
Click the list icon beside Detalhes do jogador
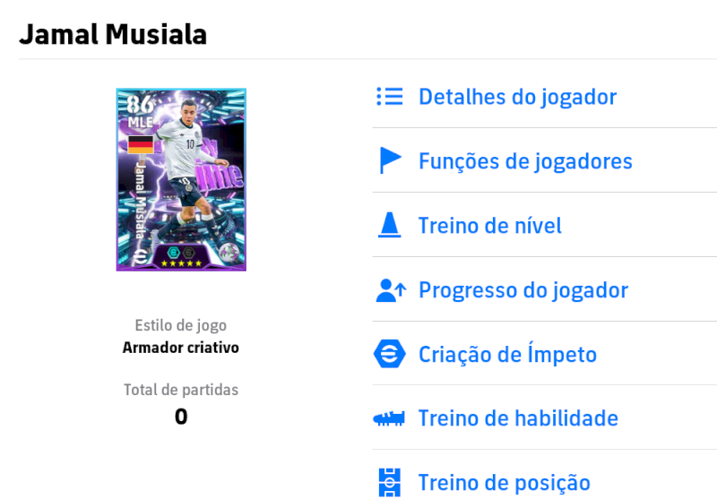(390, 97)
